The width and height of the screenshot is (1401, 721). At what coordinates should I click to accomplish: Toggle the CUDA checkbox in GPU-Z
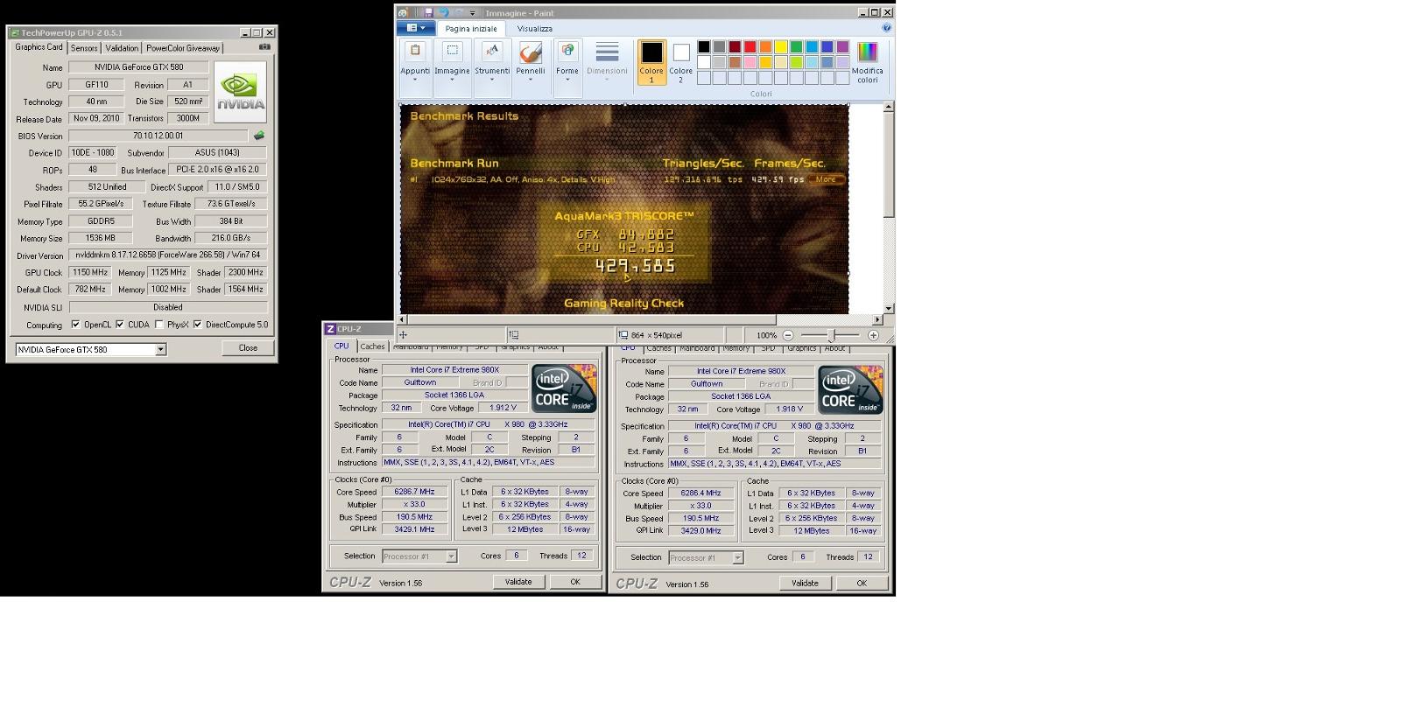coord(120,325)
